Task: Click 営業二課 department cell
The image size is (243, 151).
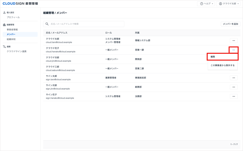Action: click(x=139, y=68)
